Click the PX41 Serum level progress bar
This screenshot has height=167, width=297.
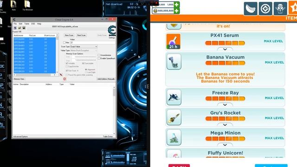[225, 43]
